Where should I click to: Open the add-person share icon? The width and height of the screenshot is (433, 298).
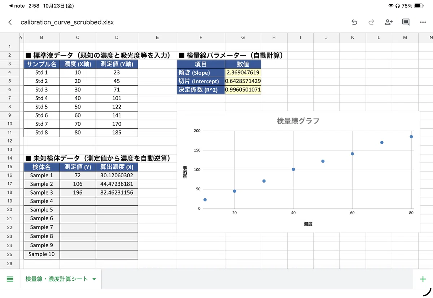(x=388, y=22)
